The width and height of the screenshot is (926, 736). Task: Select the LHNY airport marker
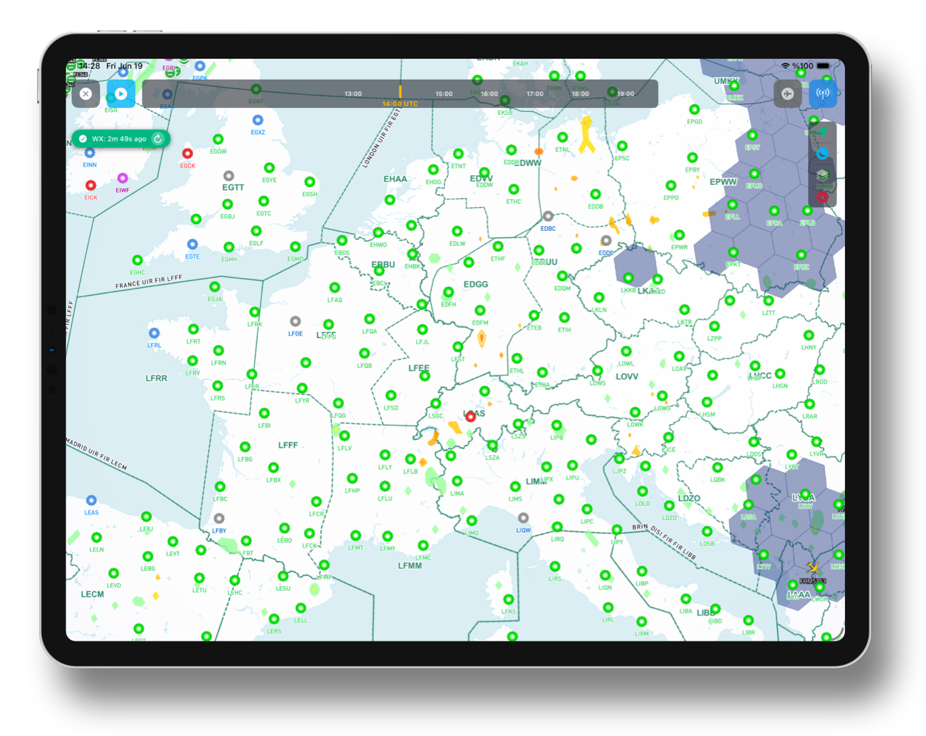pos(809,336)
